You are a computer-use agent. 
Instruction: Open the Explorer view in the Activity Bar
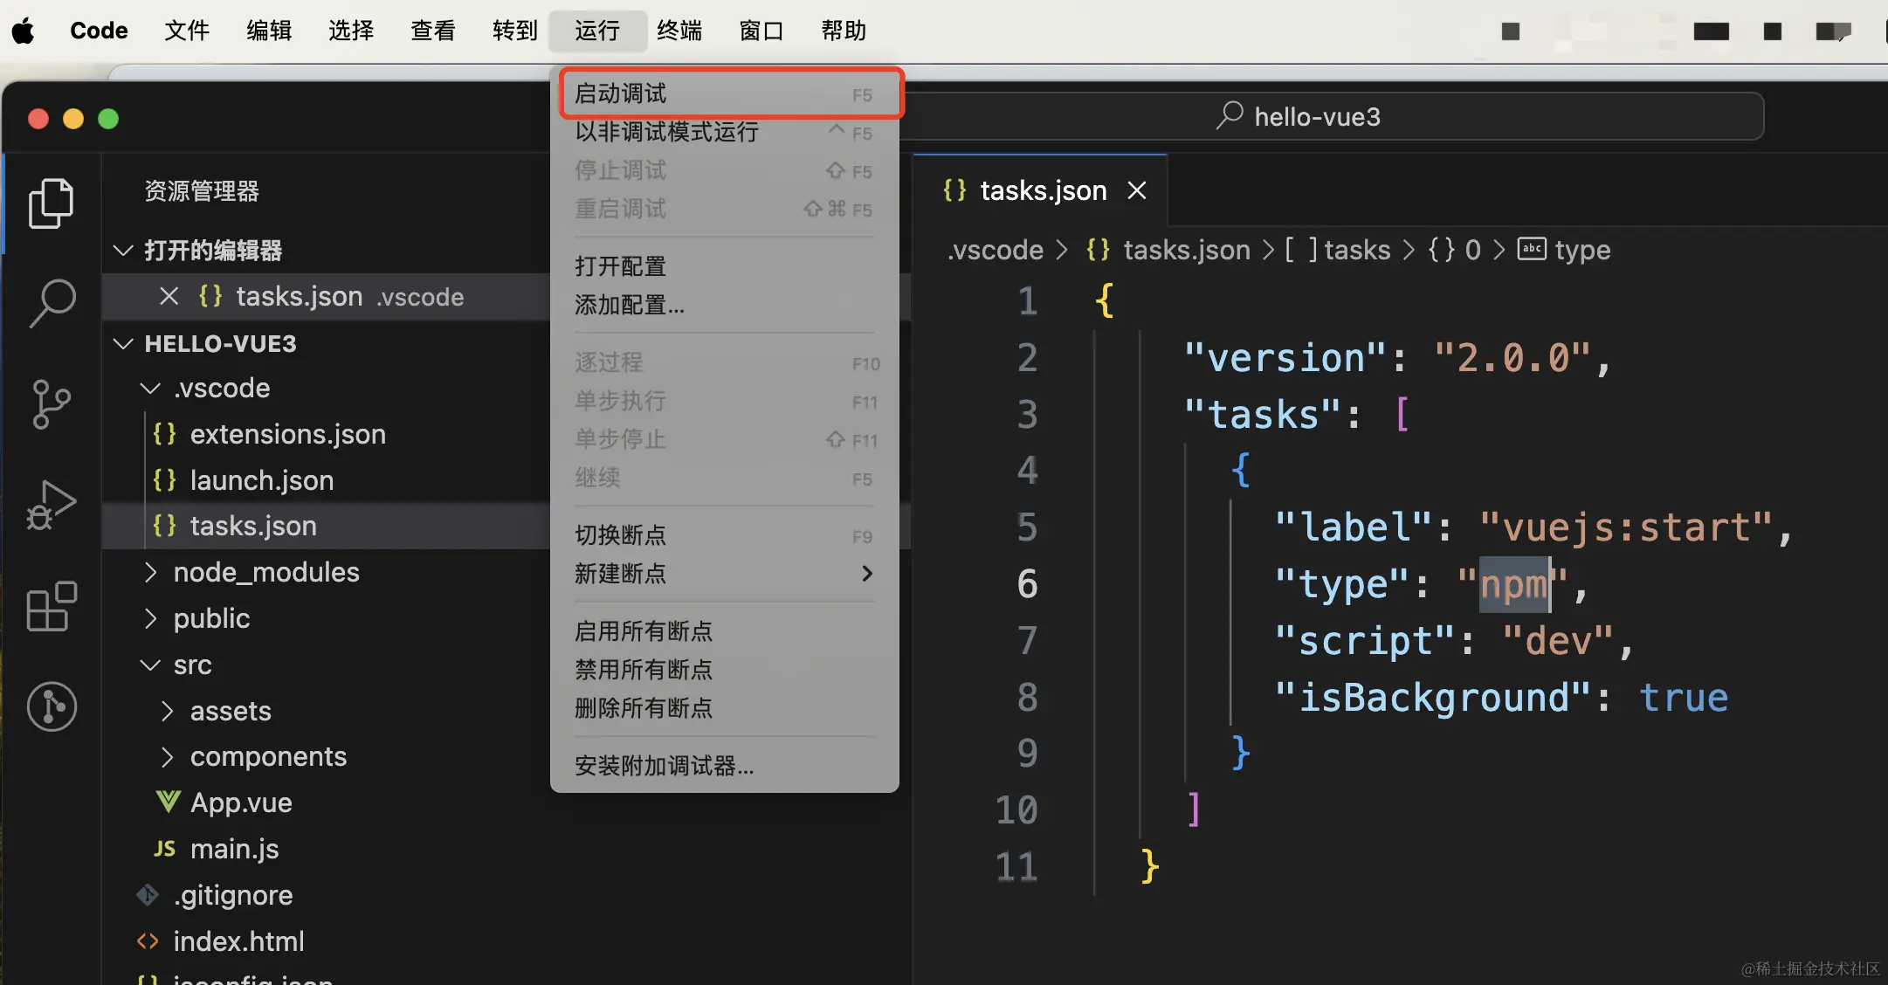pos(52,203)
